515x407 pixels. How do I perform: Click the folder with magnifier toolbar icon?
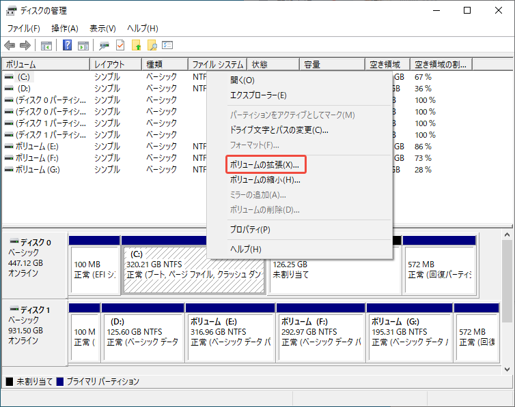click(x=152, y=45)
